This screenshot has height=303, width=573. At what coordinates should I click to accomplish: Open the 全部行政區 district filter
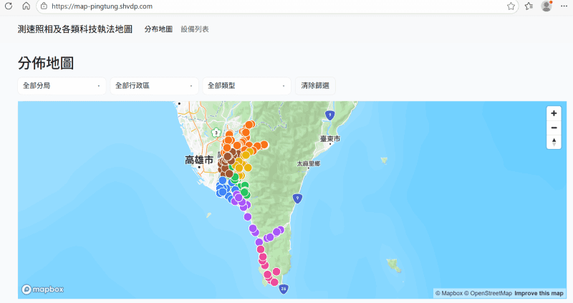pos(154,86)
